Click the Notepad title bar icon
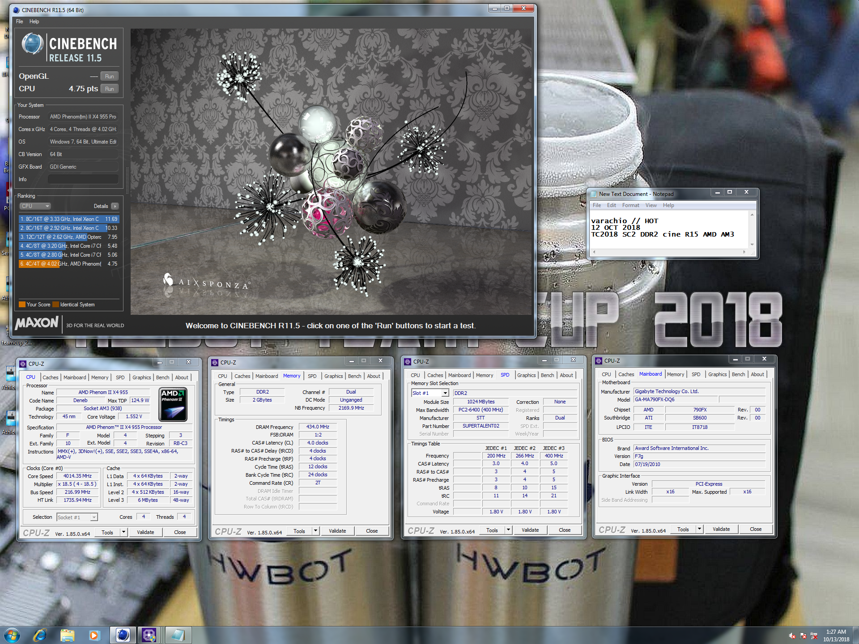The height and width of the screenshot is (644, 859). point(594,194)
